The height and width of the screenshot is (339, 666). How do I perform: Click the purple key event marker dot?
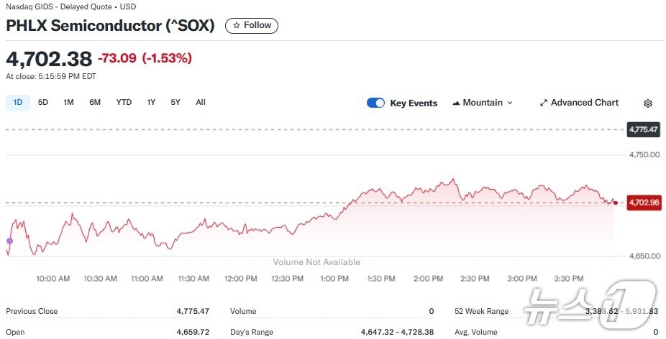pos(9,241)
